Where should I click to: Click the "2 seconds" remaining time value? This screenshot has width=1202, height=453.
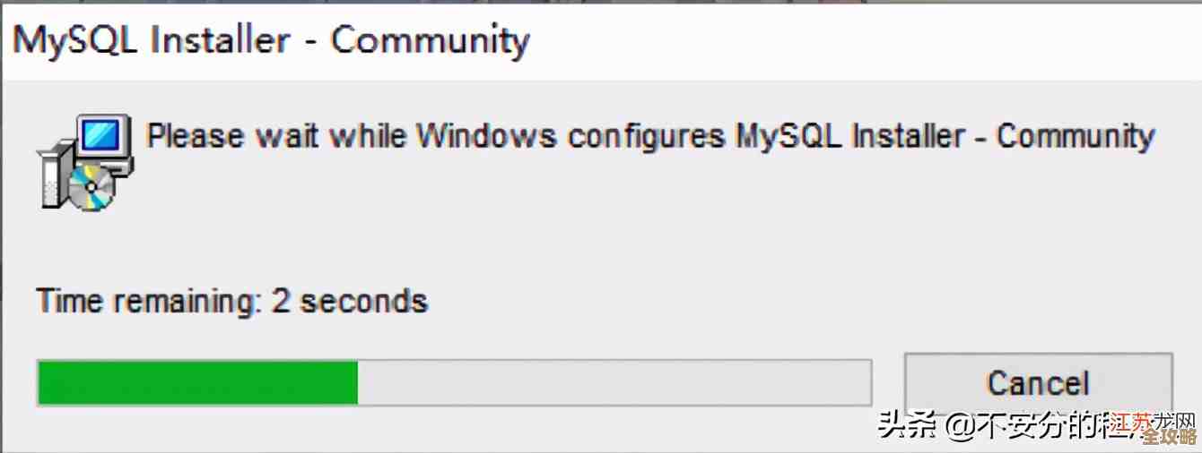pos(350,301)
